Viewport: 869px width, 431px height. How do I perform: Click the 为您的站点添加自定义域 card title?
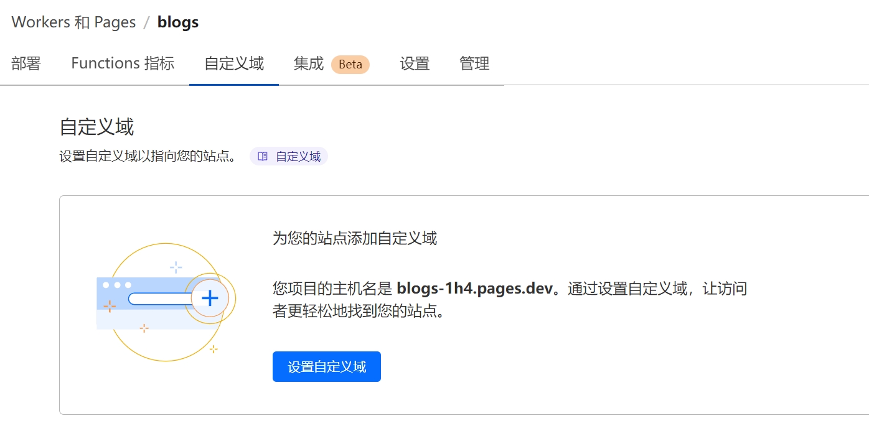tap(355, 238)
